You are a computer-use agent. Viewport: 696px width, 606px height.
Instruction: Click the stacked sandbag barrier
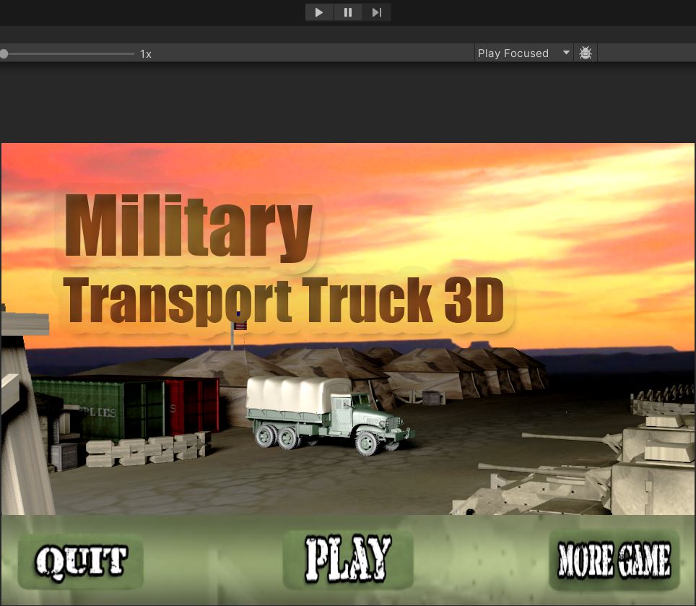[x=148, y=449]
